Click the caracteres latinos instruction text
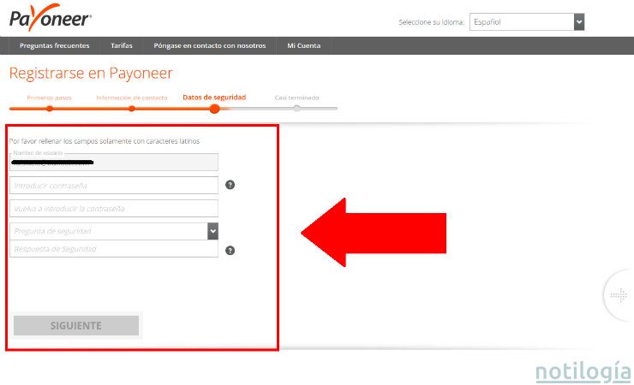This screenshot has height=385, width=634. coord(105,141)
